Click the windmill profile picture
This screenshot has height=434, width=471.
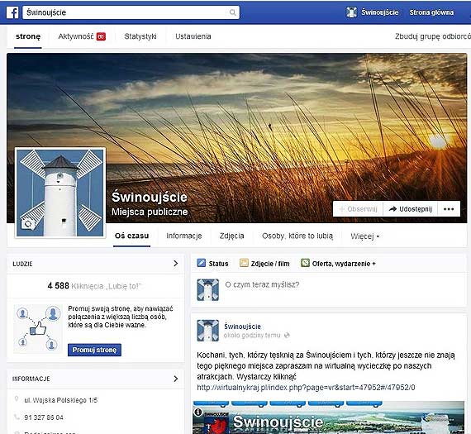click(x=60, y=193)
